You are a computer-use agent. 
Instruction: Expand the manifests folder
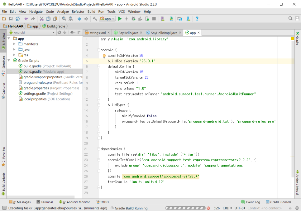tap(14, 44)
